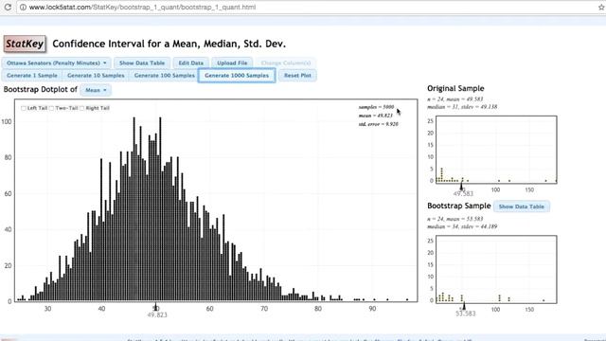Click the 49.823 mean marker on dotplot axis
The height and width of the screenshot is (341, 606).
157,314
